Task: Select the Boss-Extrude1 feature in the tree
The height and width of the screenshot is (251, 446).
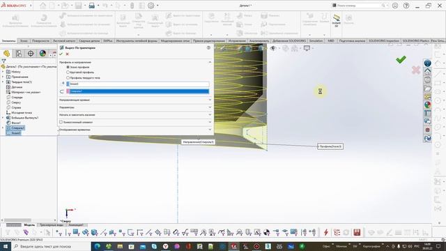Action: (22, 118)
